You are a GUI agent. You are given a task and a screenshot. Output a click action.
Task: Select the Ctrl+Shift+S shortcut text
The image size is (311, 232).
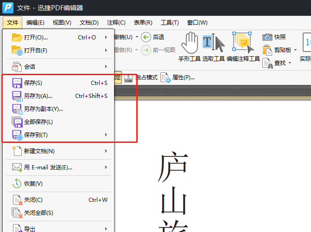pos(91,96)
